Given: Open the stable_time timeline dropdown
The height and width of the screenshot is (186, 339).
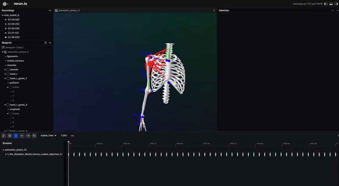Looking at the screenshot, I should [x=48, y=136].
